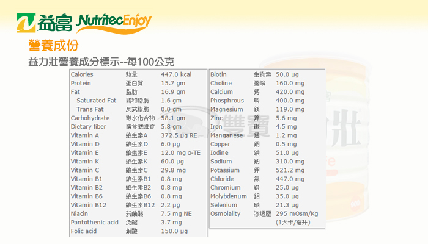Click the Biotin label
This screenshot has width=428, height=244.
pos(218,74)
